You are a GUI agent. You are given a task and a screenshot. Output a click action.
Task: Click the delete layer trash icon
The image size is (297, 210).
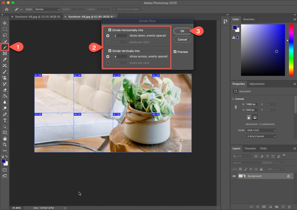[x=289, y=207]
